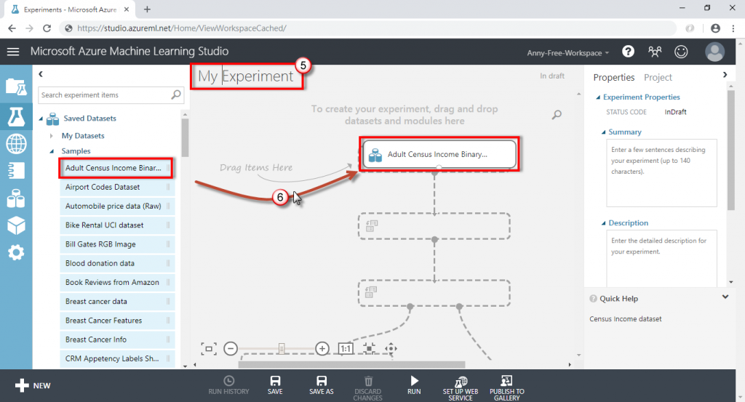Select Bill Gates RGB Image
This screenshot has height=402, width=745.
click(x=117, y=244)
